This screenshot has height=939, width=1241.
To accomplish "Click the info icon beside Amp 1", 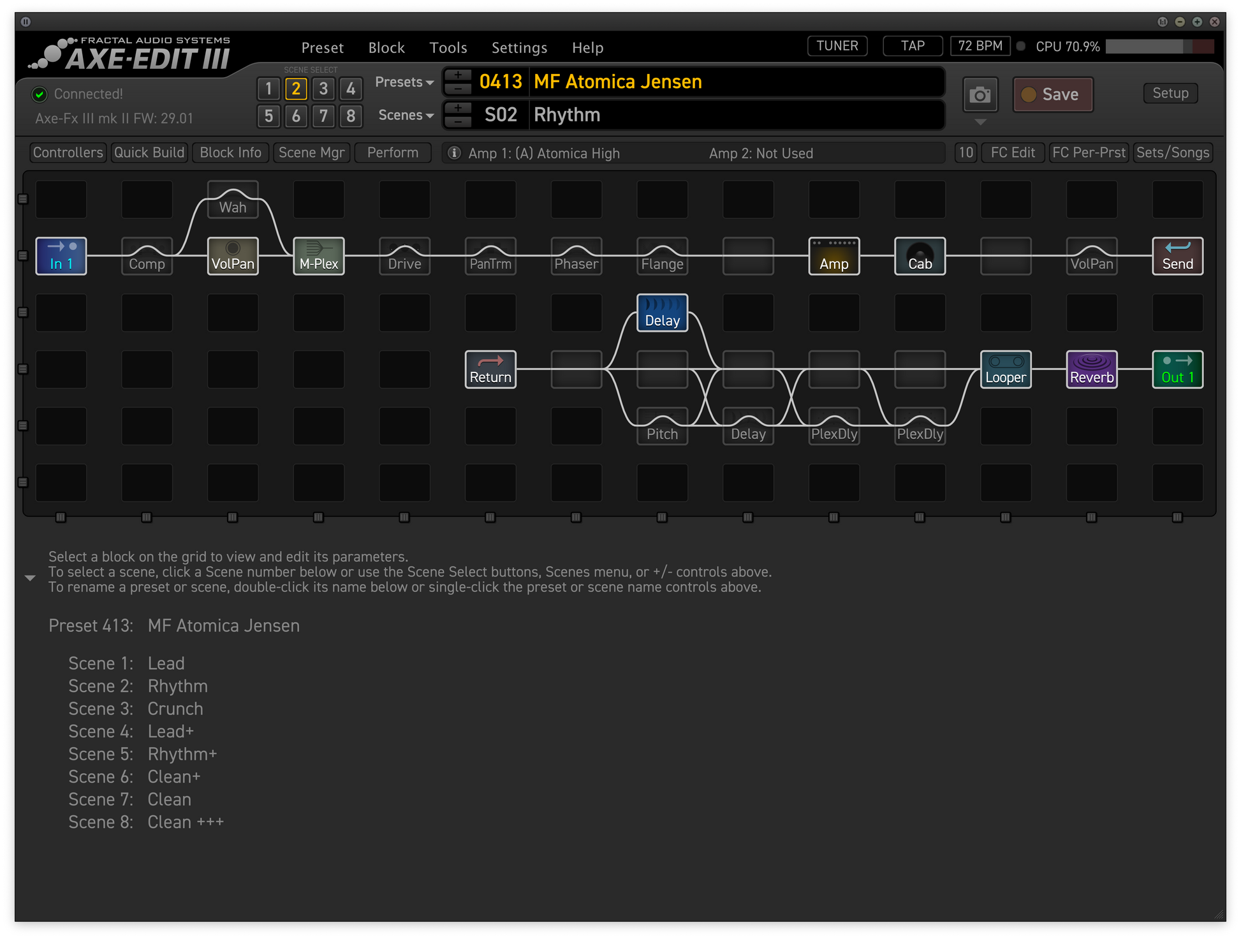I will pos(454,153).
